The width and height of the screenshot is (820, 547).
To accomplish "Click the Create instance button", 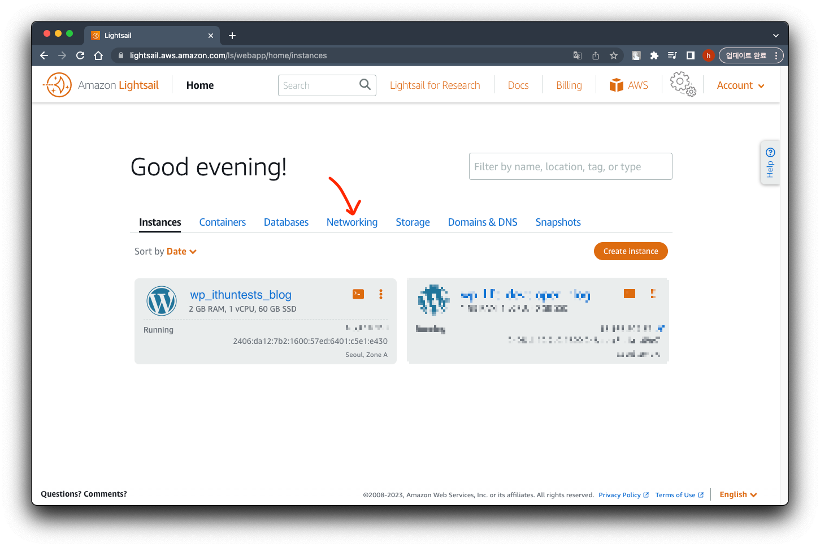I will [x=631, y=251].
